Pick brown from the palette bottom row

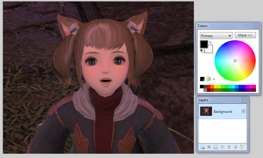click(212, 90)
